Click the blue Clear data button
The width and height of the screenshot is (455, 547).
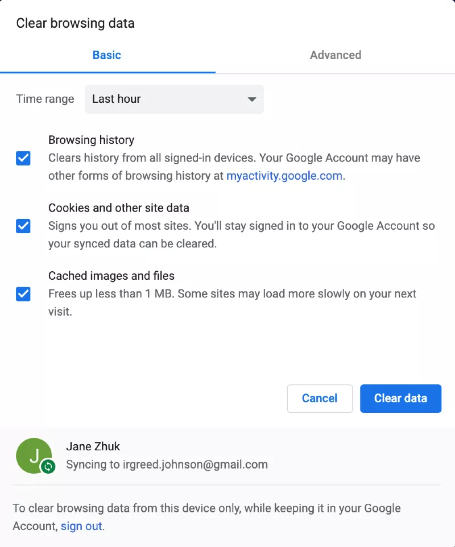[x=400, y=399]
